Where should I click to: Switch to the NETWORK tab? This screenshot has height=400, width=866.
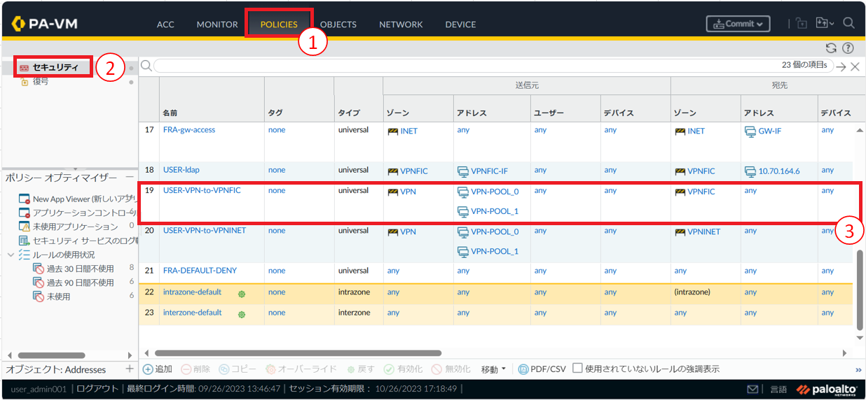click(401, 24)
